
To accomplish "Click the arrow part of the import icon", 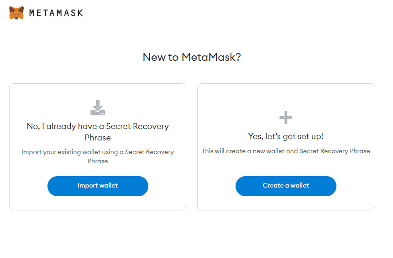I will pos(98,104).
